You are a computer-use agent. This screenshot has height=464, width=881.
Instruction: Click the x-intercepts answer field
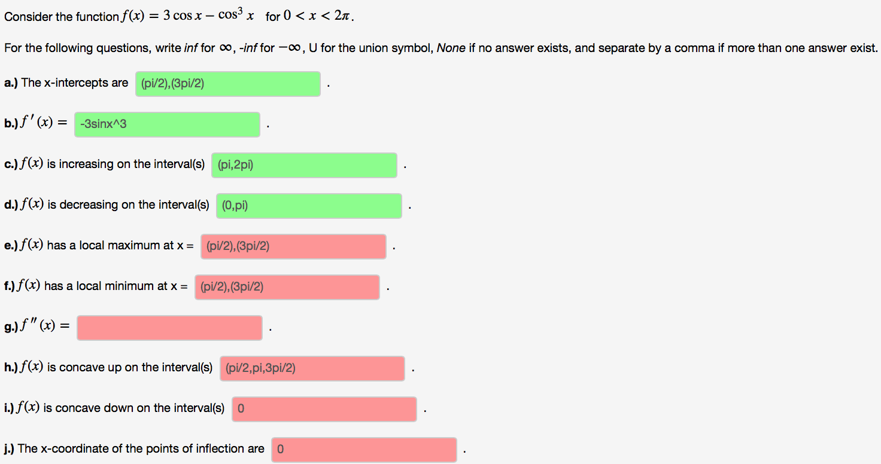227,84
